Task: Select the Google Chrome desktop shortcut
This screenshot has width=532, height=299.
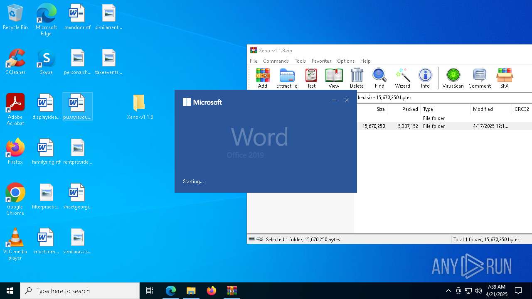Action: click(15, 199)
